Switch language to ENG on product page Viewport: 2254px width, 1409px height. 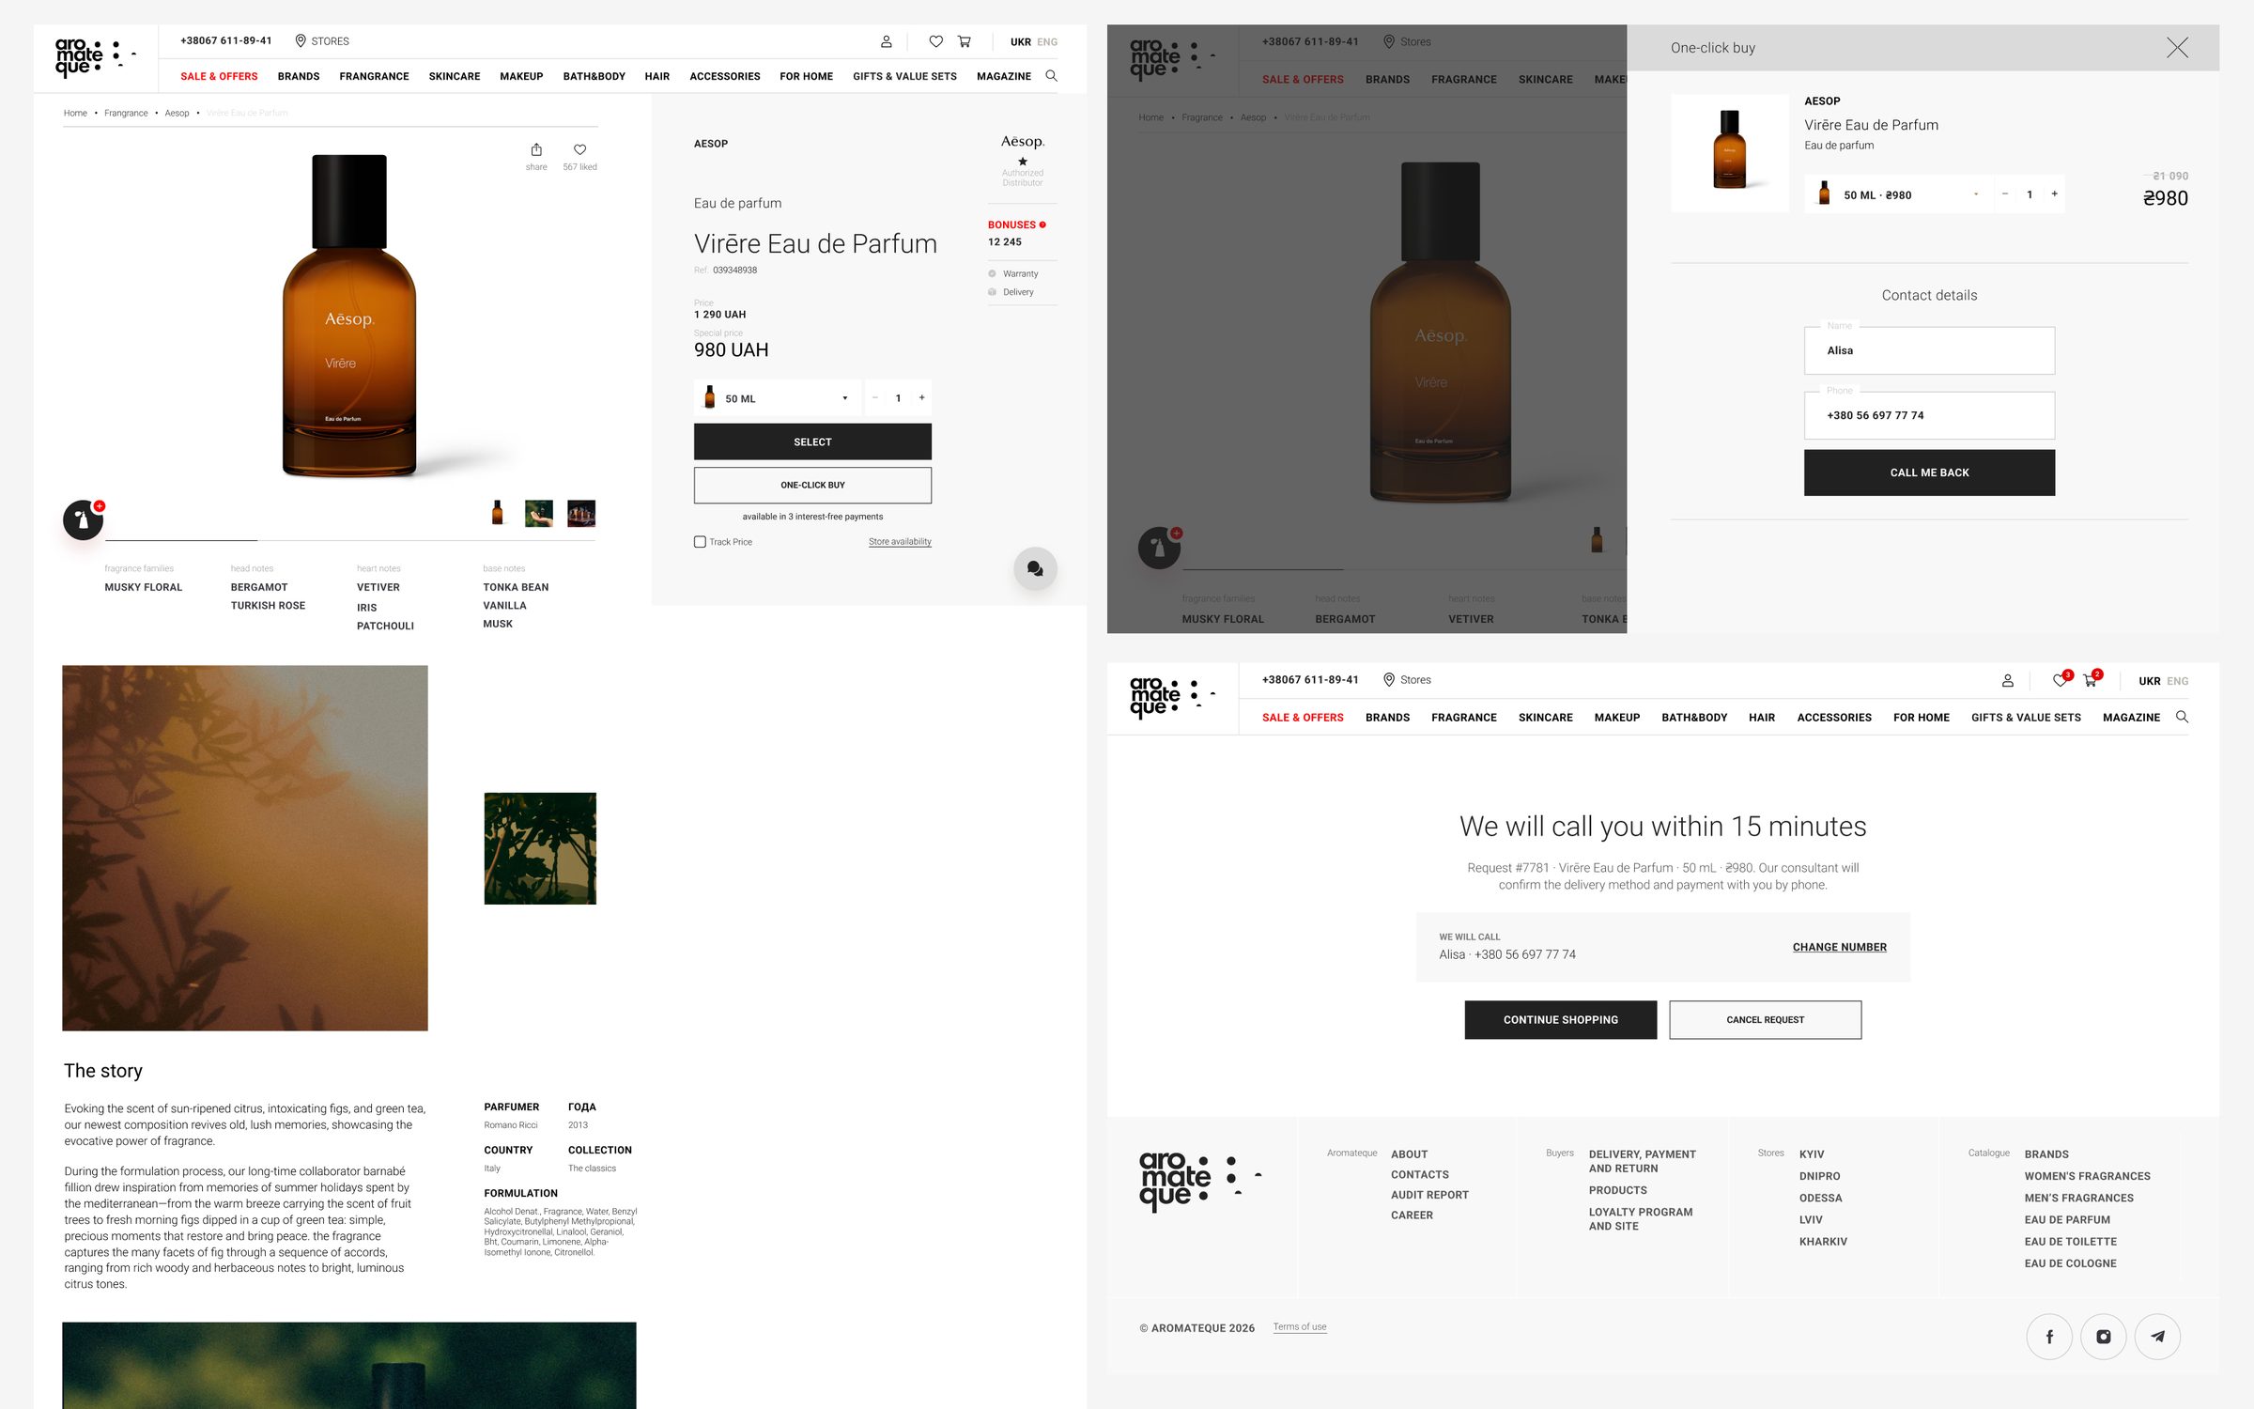click(x=1047, y=42)
